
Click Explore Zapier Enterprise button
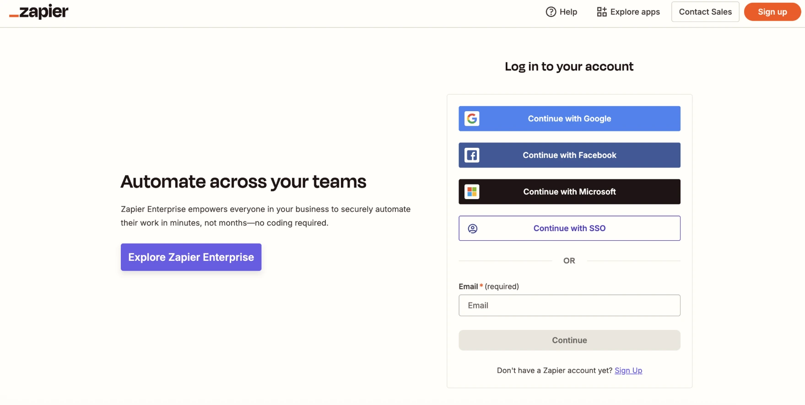[191, 257]
